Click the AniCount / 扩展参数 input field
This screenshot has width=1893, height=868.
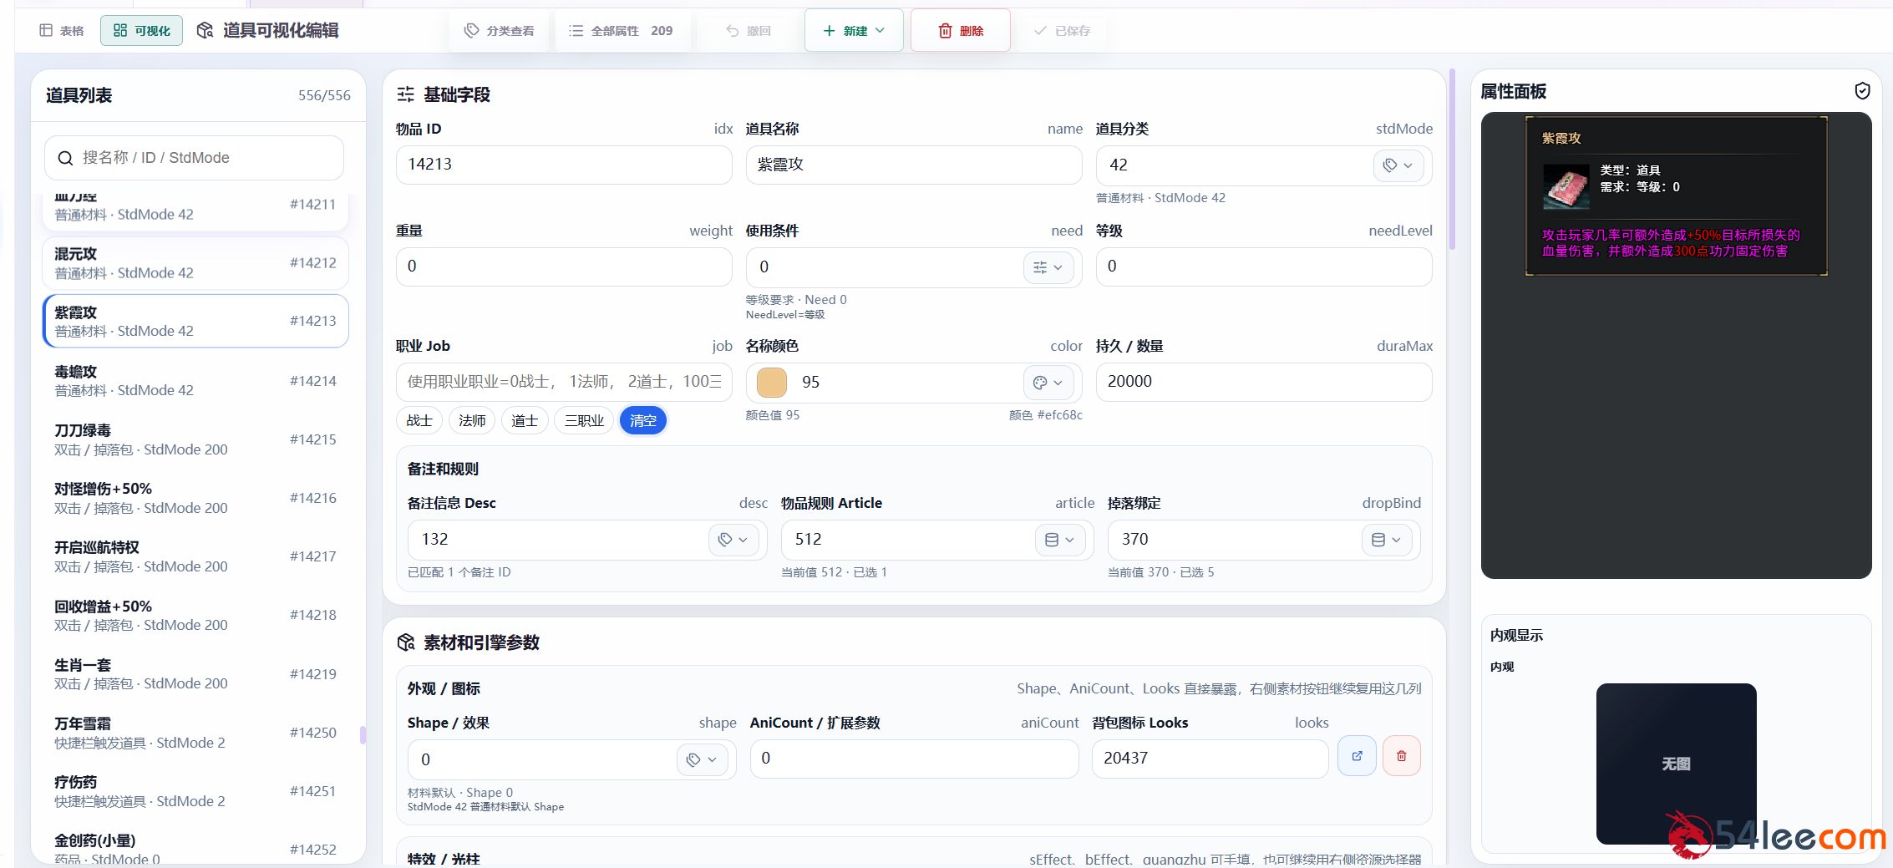point(914,759)
